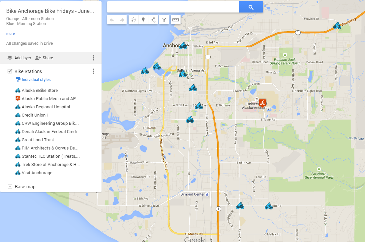
Task: Click the bike marker near Abbott Rd label
Action: coord(269,206)
